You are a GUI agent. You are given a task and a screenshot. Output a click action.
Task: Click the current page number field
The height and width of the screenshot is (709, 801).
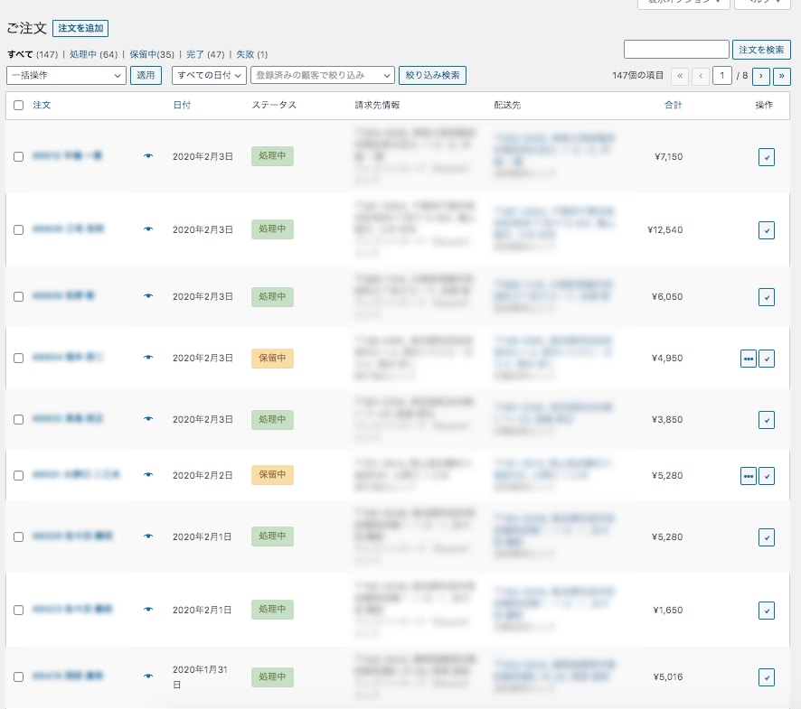coord(721,76)
